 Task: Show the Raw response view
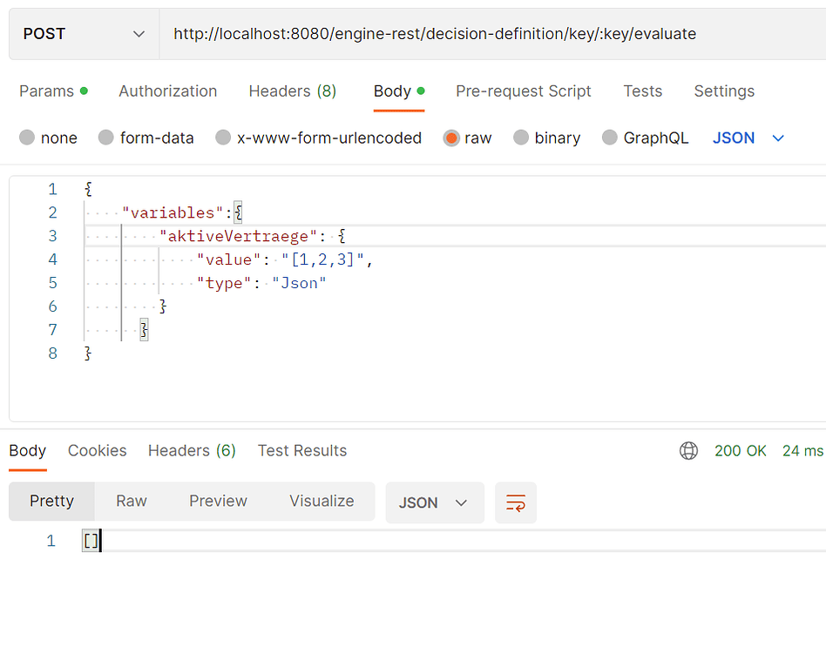(x=132, y=501)
